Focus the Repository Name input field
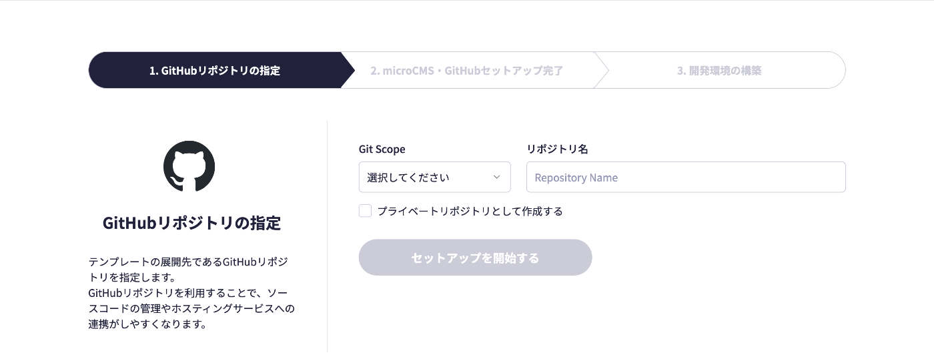 tap(685, 177)
